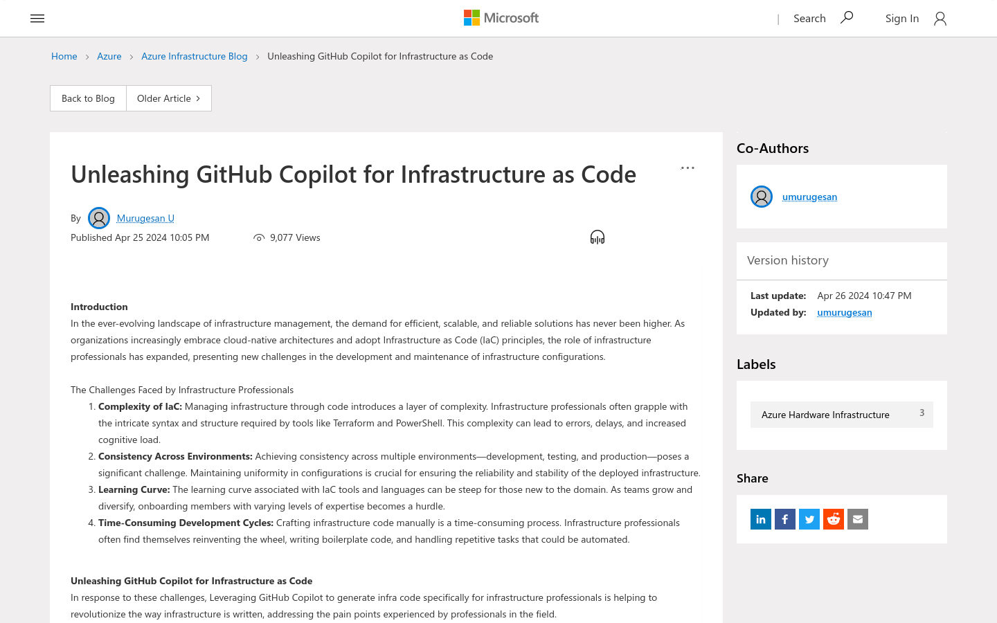Screen dimensions: 997x623
Task: Click the '9,077 Views' text
Action: pyautogui.click(x=295, y=237)
